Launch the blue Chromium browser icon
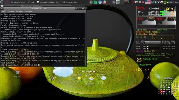 point(100,2)
